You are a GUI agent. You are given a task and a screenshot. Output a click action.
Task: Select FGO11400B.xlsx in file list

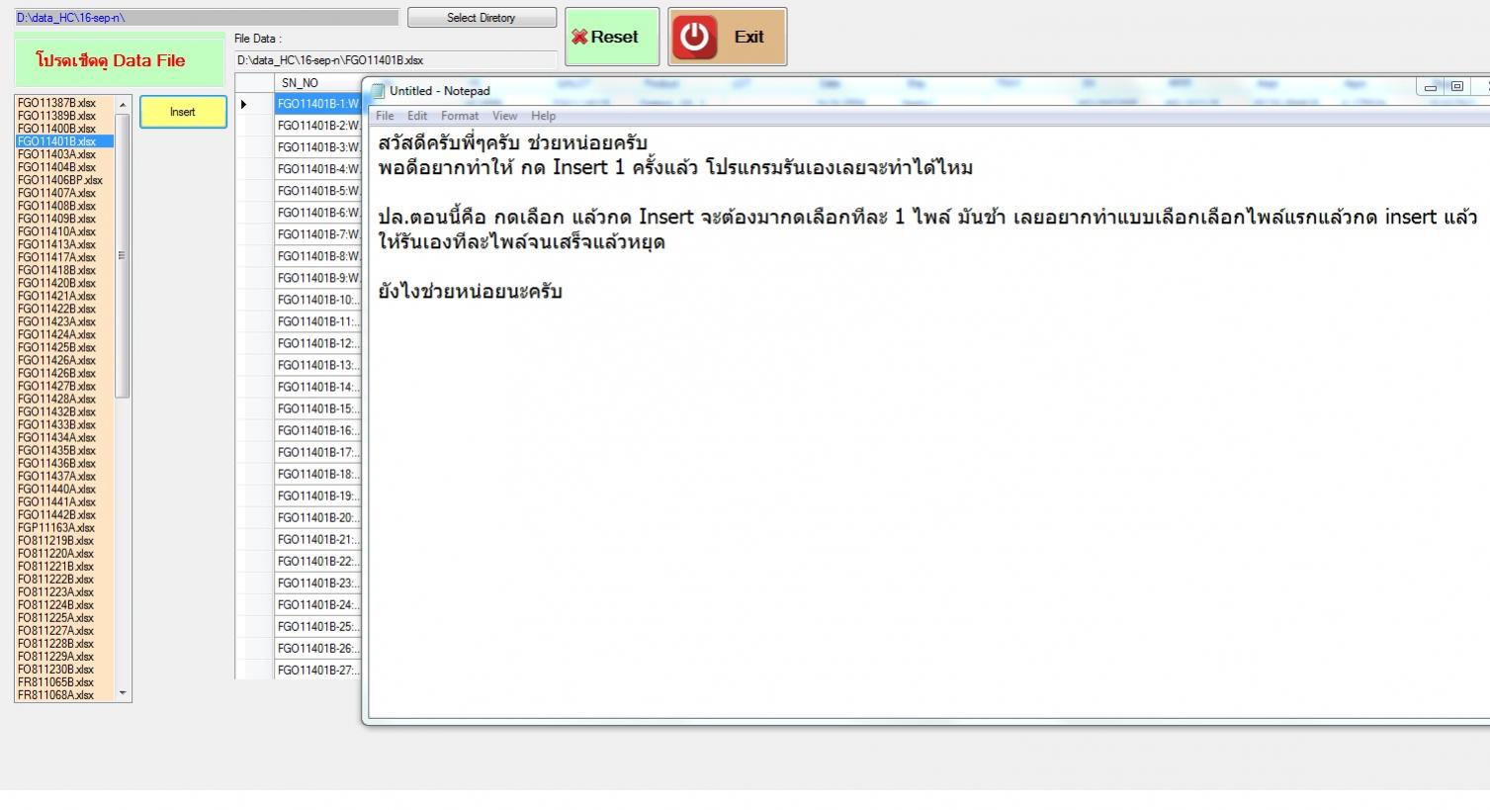pos(57,129)
